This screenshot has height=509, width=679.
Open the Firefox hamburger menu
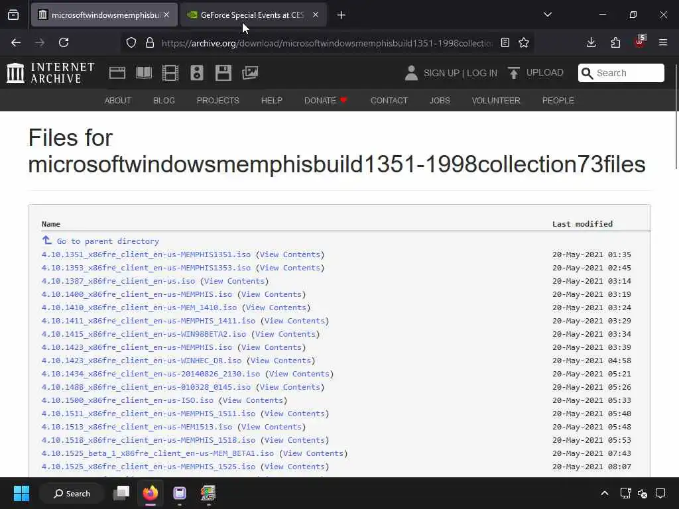pos(663,42)
